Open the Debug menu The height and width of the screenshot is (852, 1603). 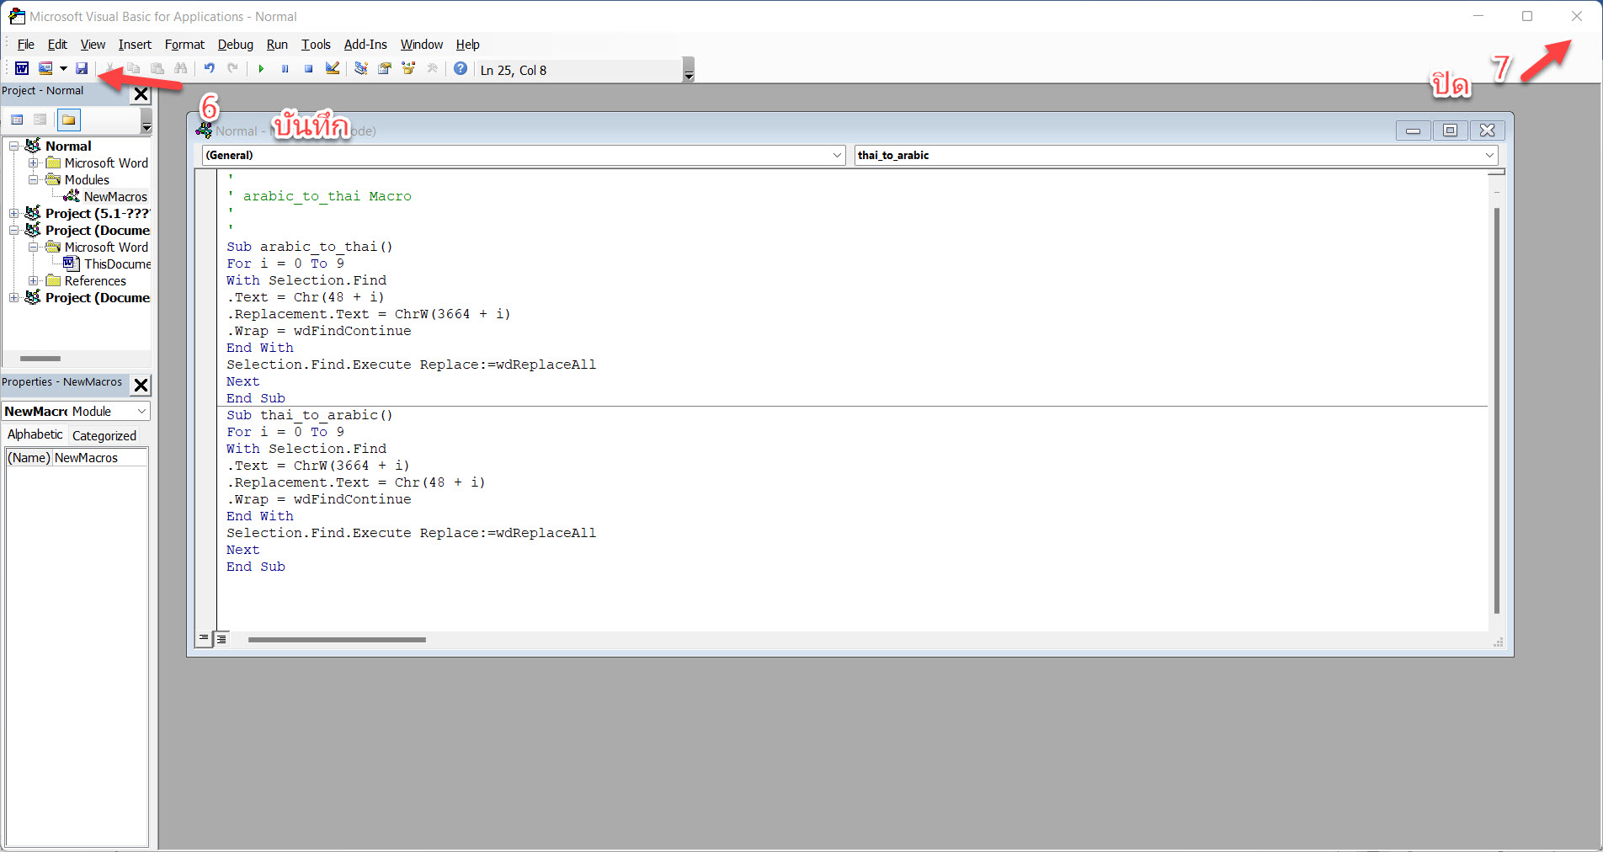point(235,45)
